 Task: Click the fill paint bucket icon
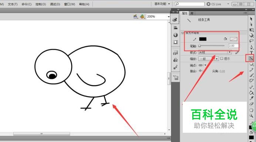click(225, 39)
